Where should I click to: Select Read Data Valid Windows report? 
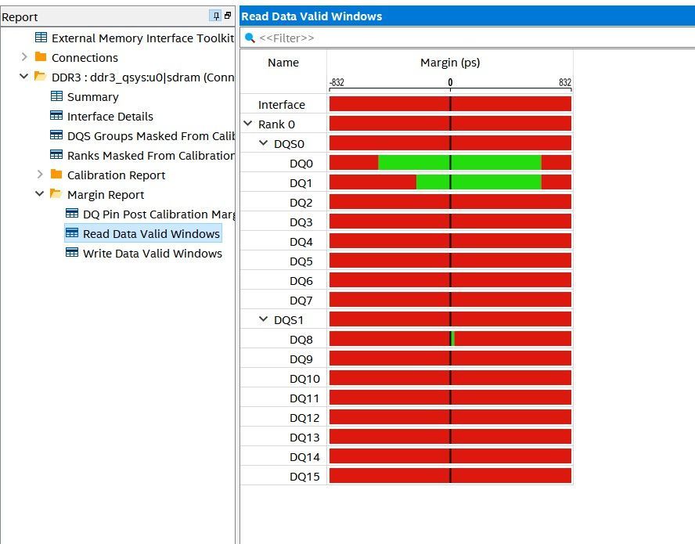151,234
